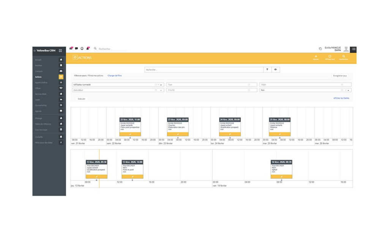Open the chat messages icon in top bar
This screenshot has width=389, height=243.
point(76,49)
